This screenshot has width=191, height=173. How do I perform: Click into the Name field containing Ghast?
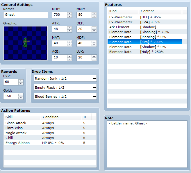coord(25,15)
